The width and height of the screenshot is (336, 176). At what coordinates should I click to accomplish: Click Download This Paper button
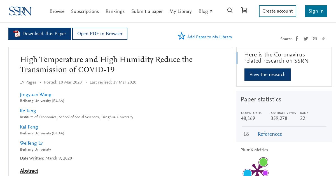click(40, 34)
